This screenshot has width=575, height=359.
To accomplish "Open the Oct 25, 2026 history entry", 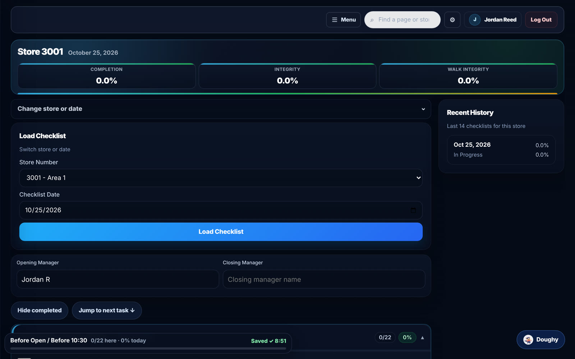I will coord(501,150).
